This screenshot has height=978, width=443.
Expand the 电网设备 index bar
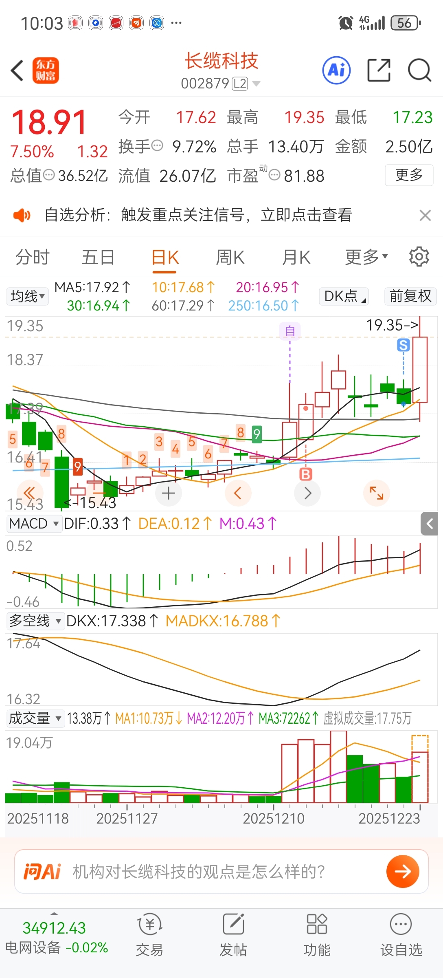[54, 914]
